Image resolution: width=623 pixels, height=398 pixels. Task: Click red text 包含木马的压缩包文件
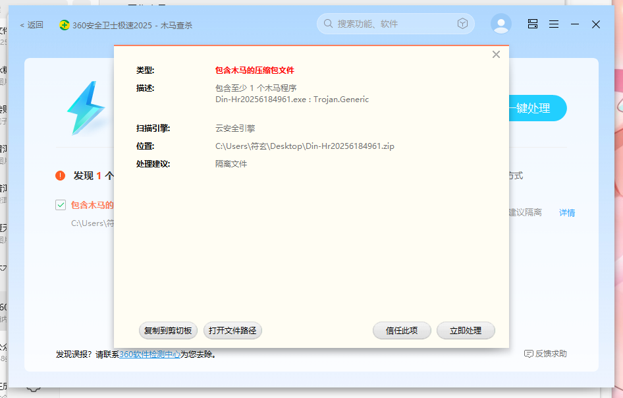pos(255,71)
